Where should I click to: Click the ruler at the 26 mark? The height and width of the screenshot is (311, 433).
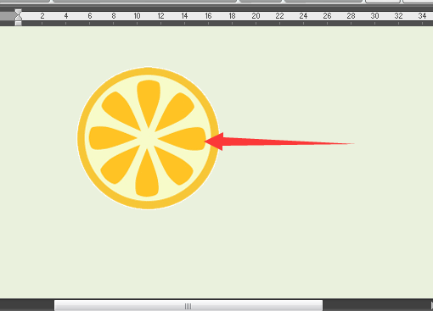pyautogui.click(x=327, y=16)
